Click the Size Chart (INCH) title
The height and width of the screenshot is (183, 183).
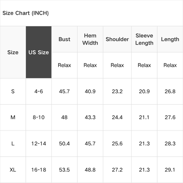(x=25, y=13)
